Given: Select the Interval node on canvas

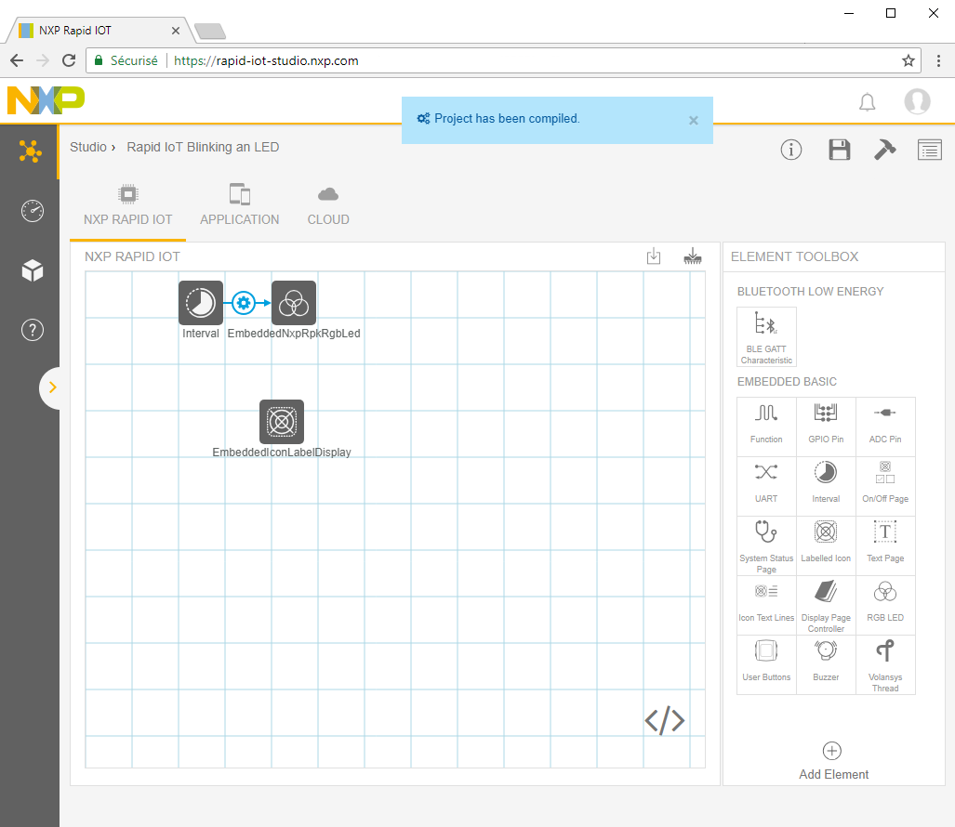Looking at the screenshot, I should pos(201,303).
